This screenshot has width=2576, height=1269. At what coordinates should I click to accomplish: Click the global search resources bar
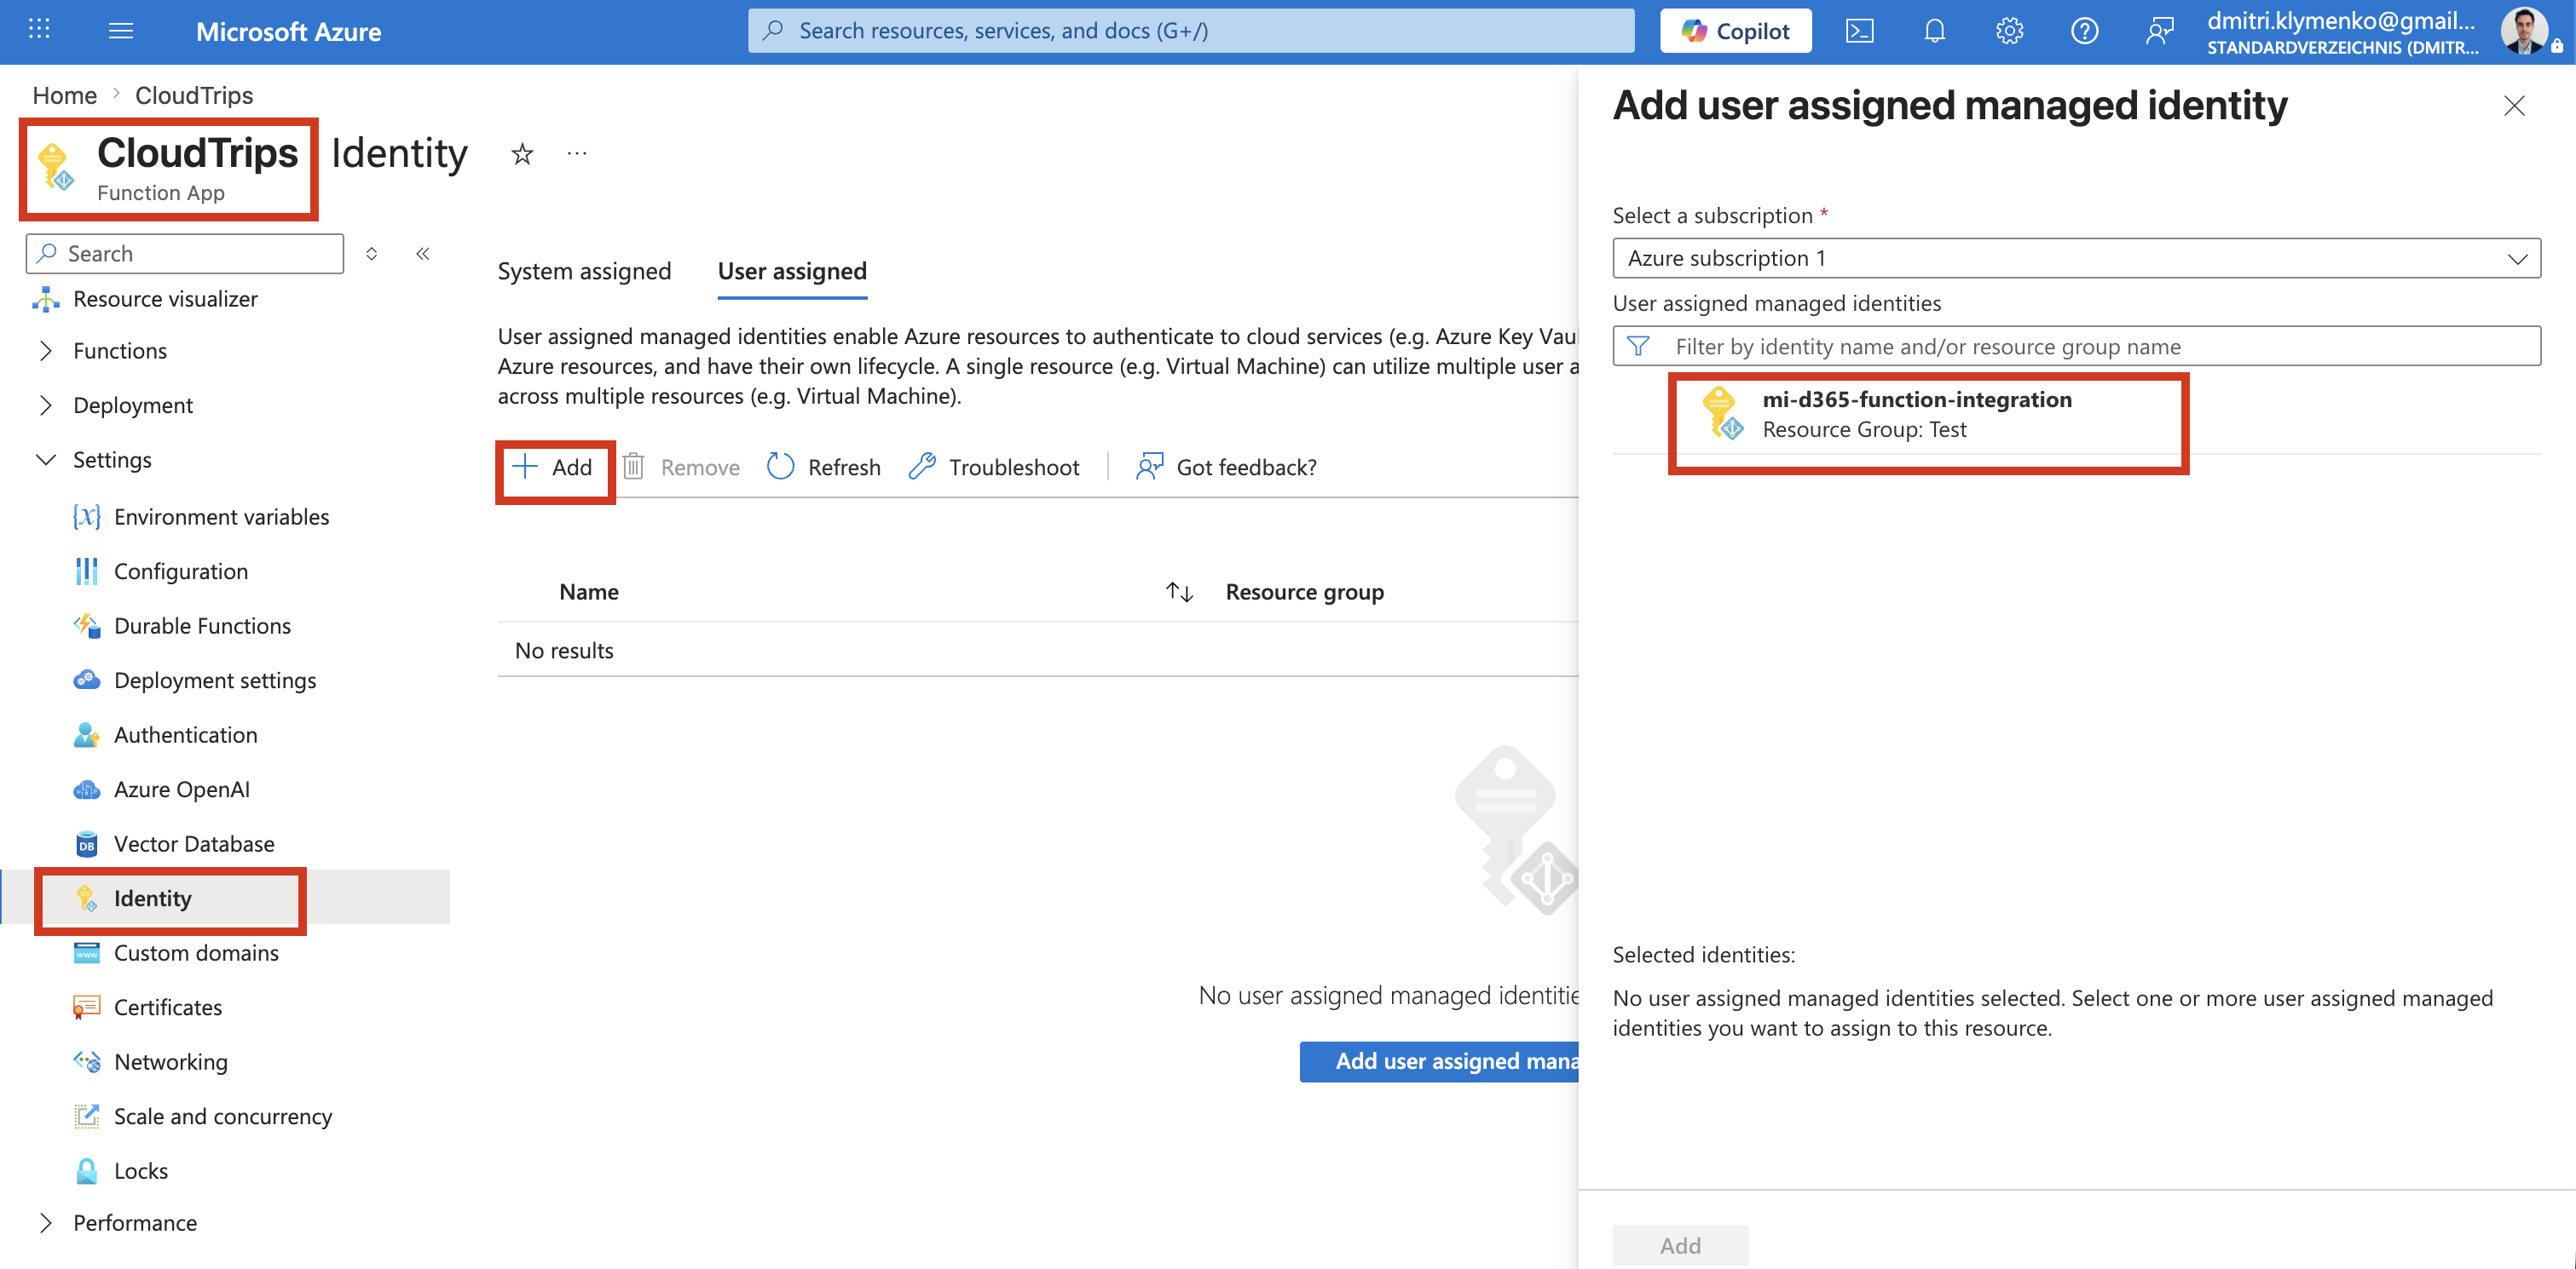1190,31
